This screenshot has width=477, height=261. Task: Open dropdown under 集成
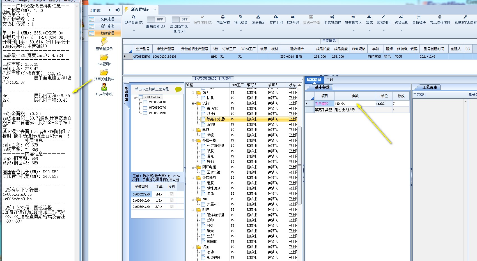[x=369, y=31]
